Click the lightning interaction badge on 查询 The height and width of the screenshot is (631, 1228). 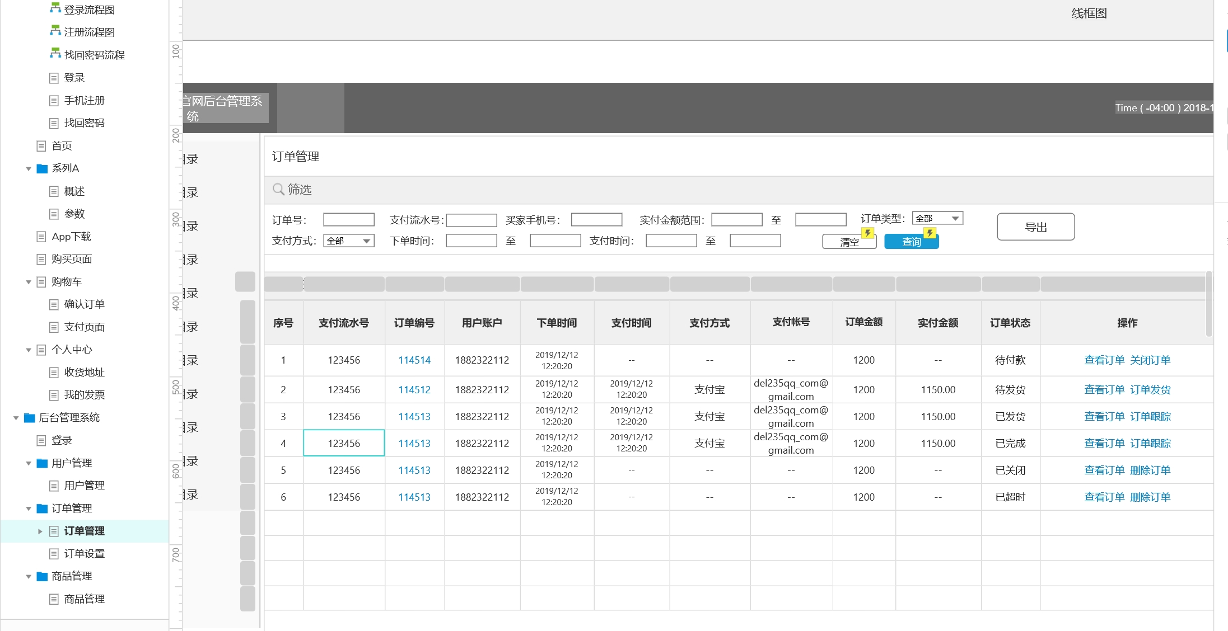(930, 233)
